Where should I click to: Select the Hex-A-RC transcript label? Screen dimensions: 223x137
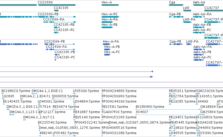110,14
